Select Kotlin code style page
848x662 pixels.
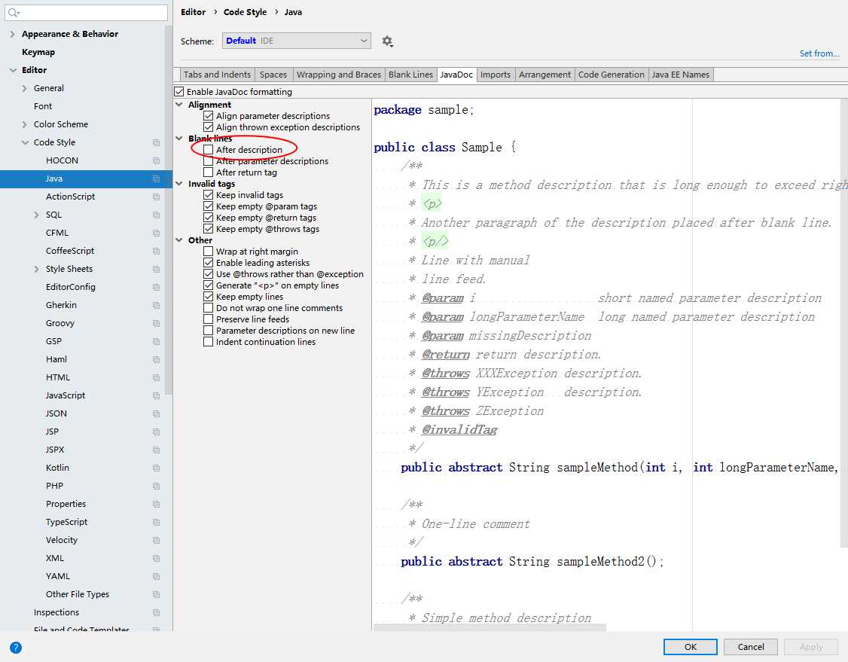(57, 468)
